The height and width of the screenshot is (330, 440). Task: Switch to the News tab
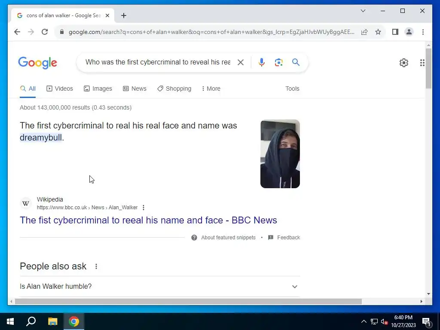click(134, 89)
